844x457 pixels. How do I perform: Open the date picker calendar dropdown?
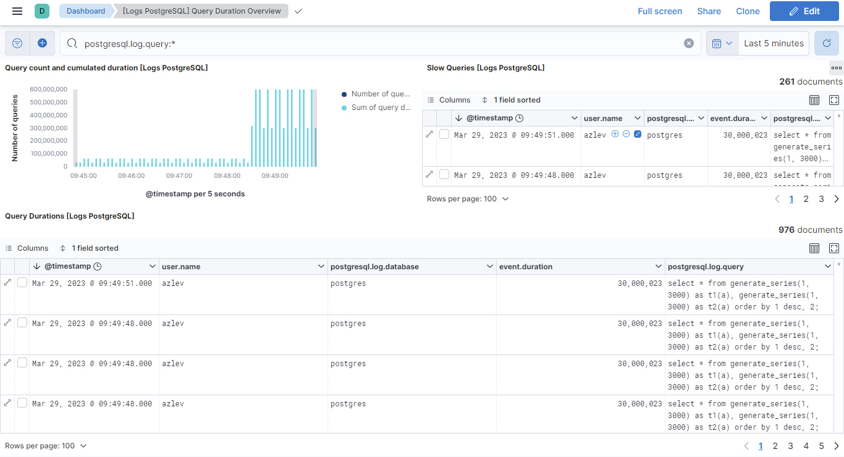click(x=722, y=43)
